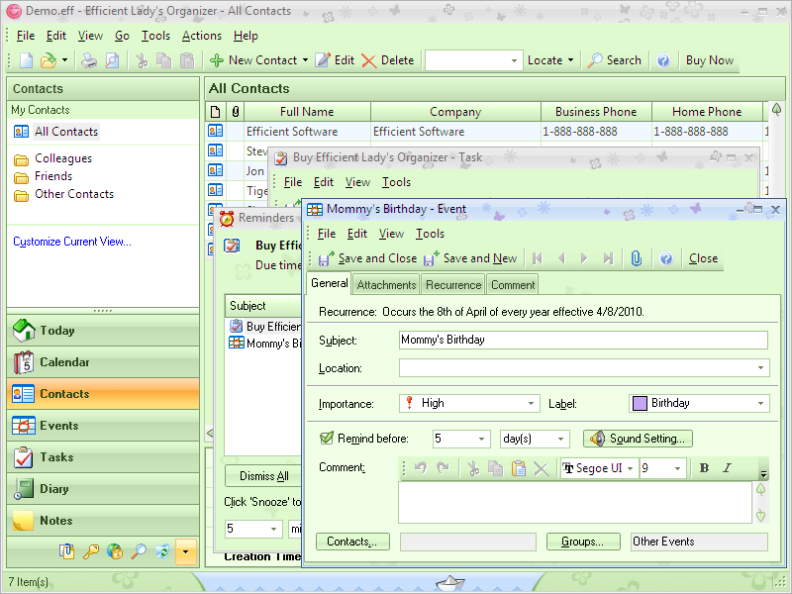792x594 pixels.
Task: Open the Actions menu in main window
Action: 201,36
